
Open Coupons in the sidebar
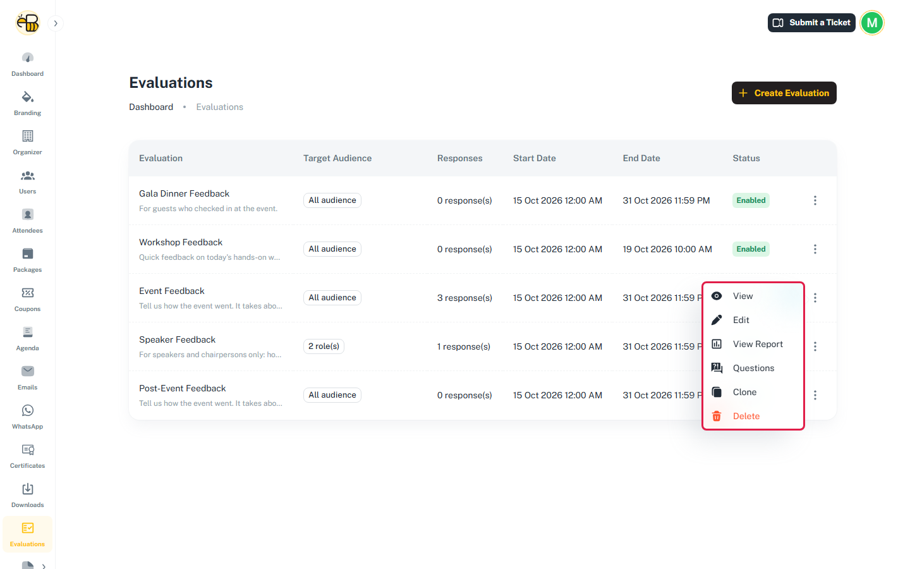tap(28, 299)
